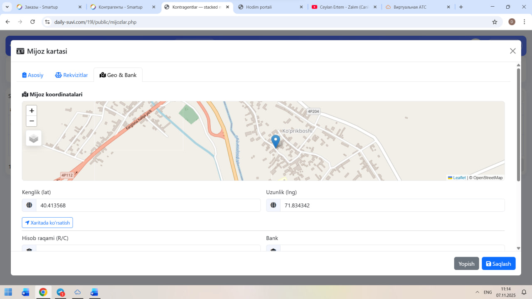Bookmark this page with the star icon

(495, 22)
